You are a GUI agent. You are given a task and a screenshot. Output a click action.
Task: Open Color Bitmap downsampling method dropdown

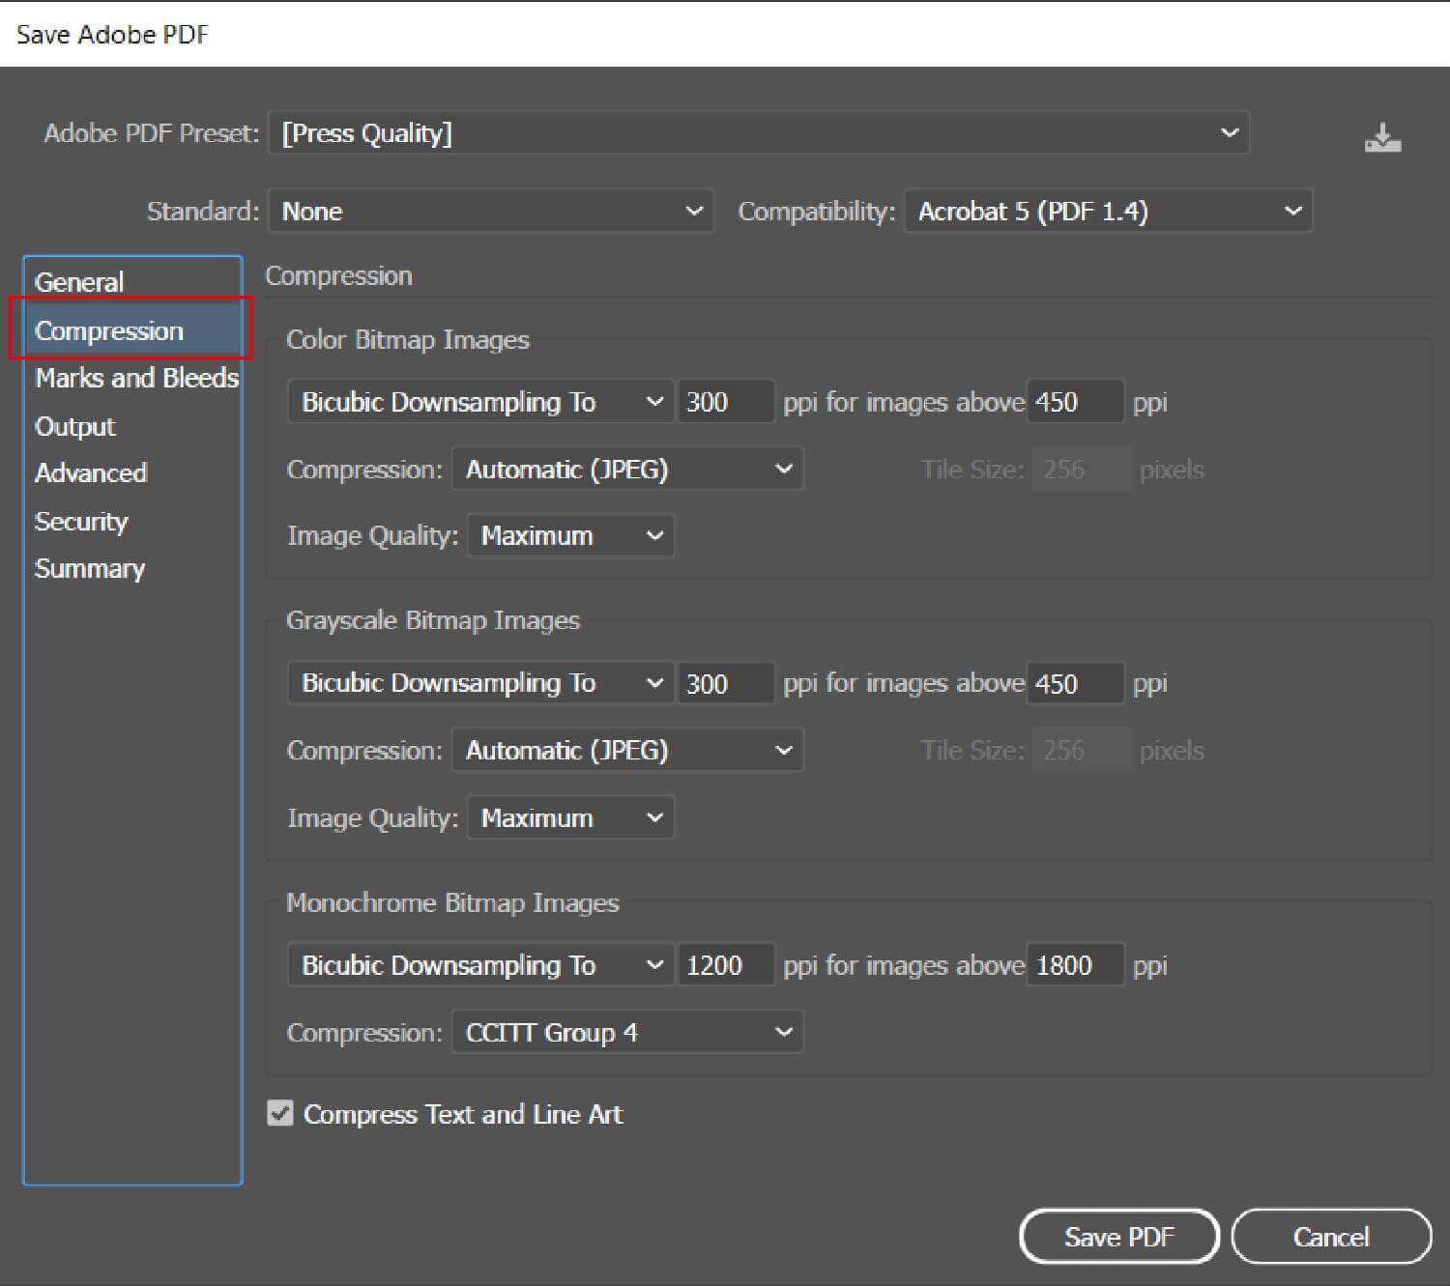(x=480, y=402)
